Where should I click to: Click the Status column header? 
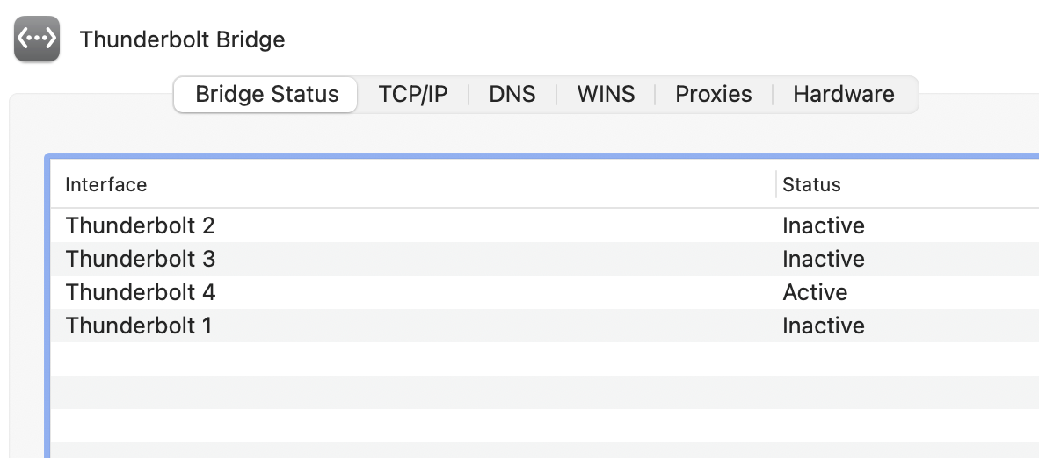click(811, 184)
